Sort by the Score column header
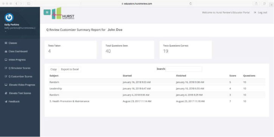Viewport: 274px width, 137px height. point(232,76)
